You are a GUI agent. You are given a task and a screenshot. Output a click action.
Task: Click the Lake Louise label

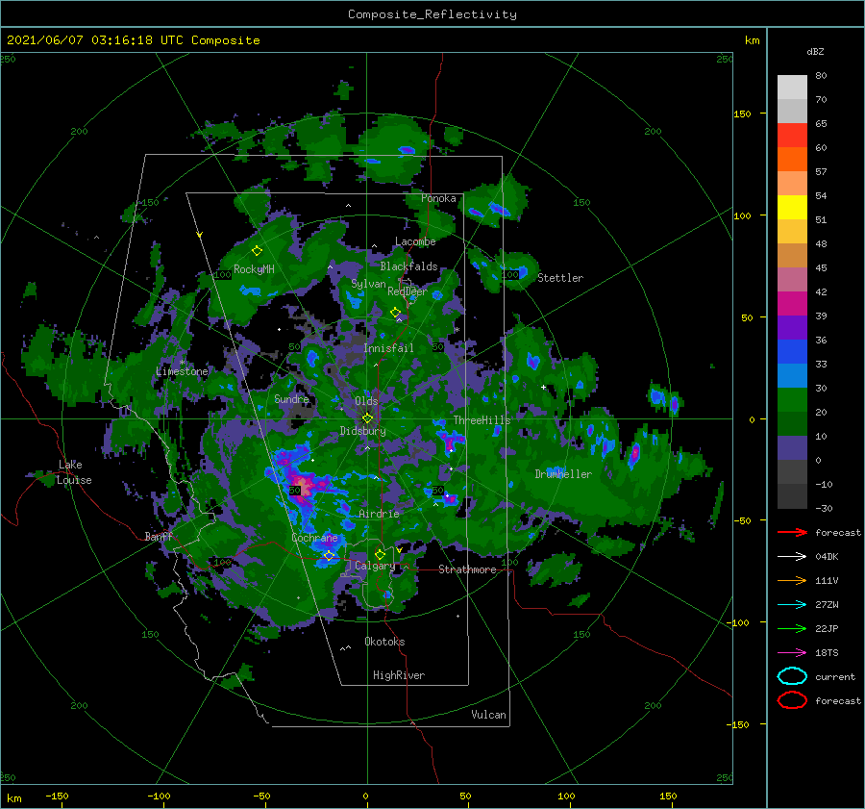[x=74, y=472]
